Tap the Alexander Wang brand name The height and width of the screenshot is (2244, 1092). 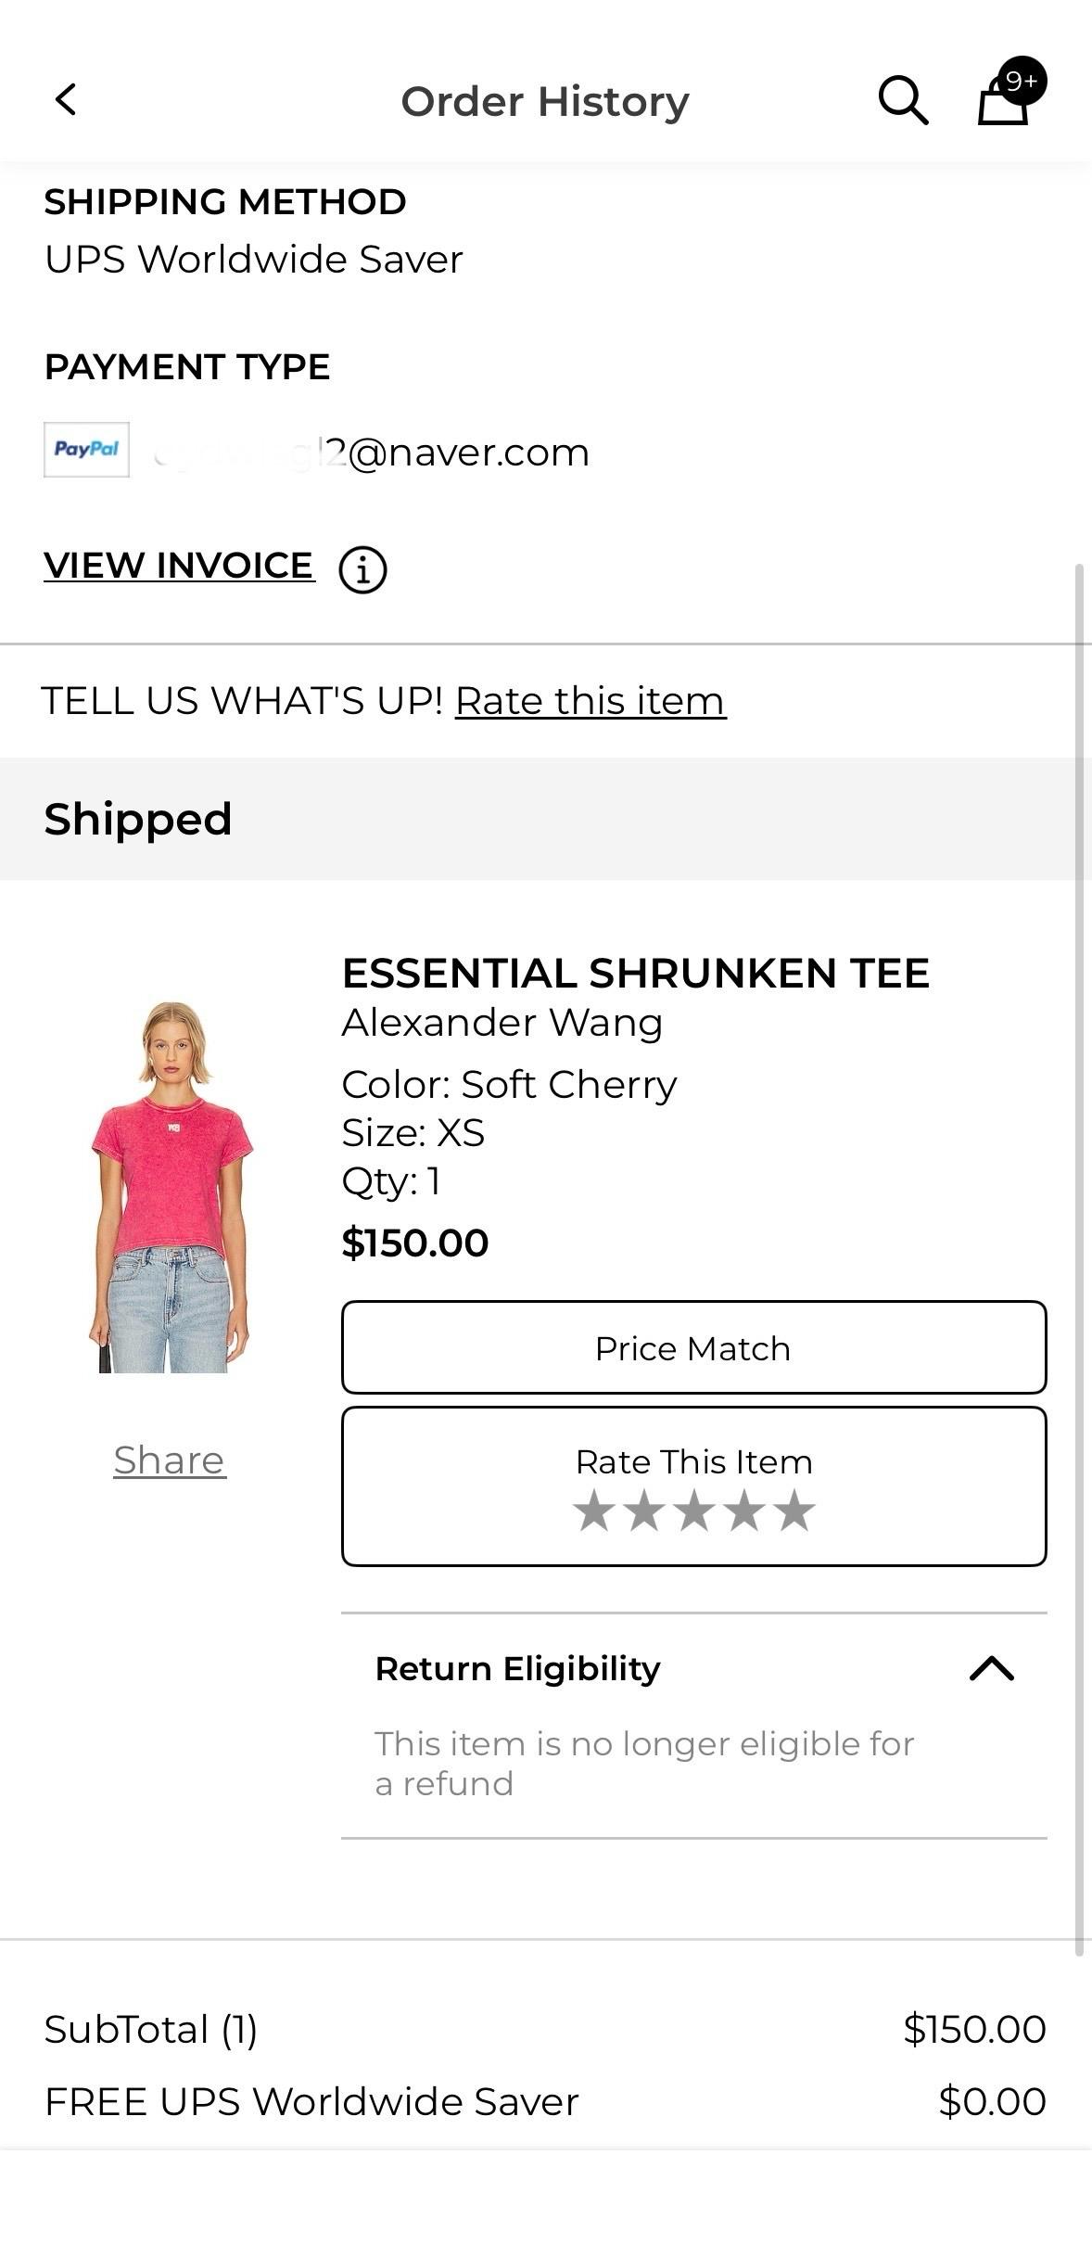[502, 1023]
